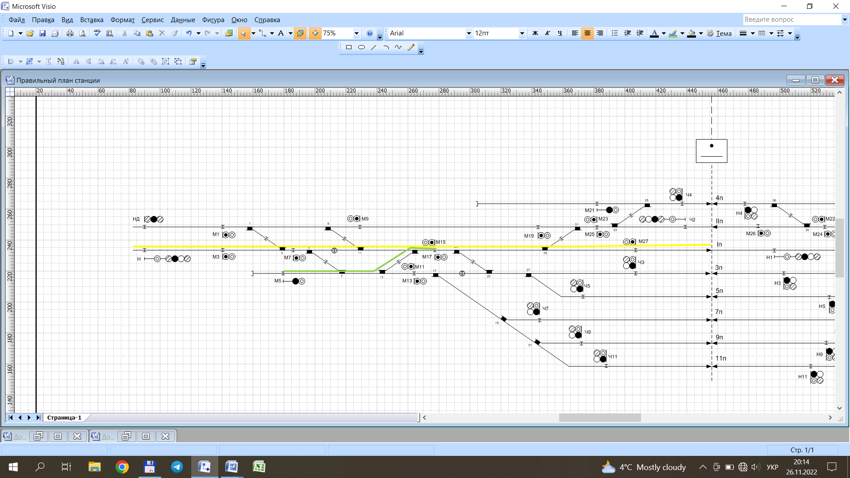Expand the New drawing dropdown arrow
850x478 pixels.
click(20, 33)
